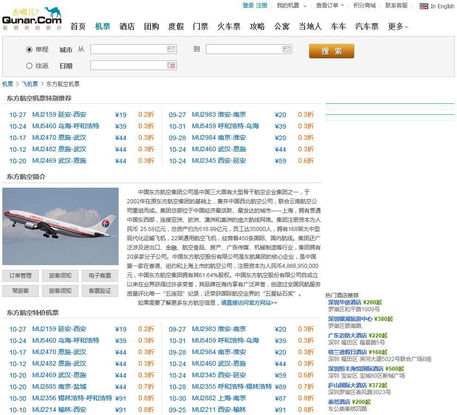The image size is (457, 415).
Task: Open the 公寓 apartments tab
Action: click(x=282, y=26)
